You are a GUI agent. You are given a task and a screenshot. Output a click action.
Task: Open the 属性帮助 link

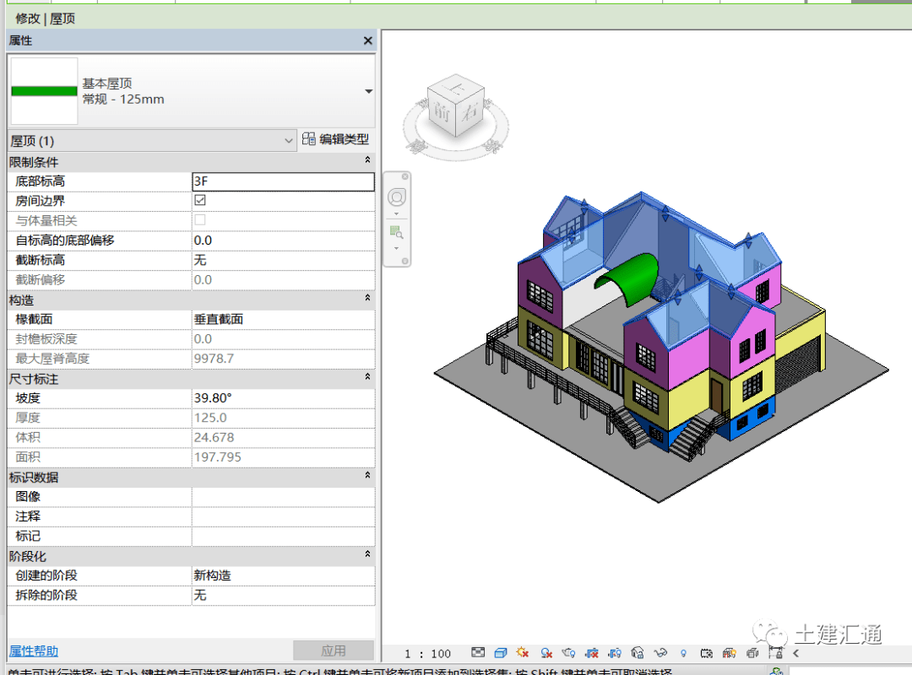click(x=33, y=650)
